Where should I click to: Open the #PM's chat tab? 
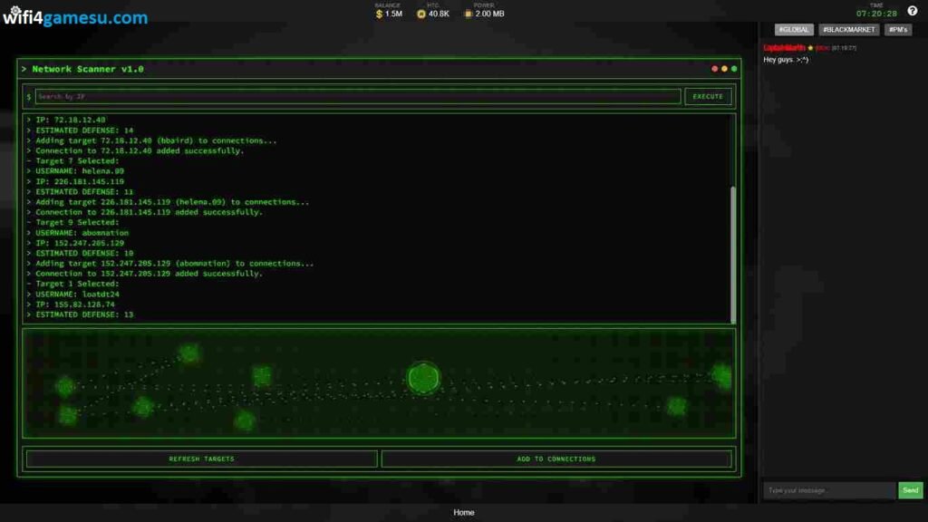point(897,30)
